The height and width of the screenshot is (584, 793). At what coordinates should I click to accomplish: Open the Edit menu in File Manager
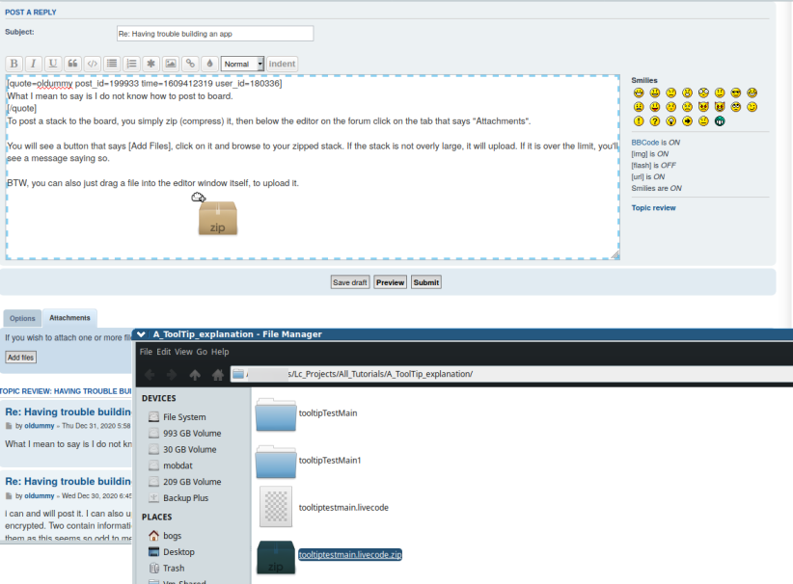[x=163, y=352]
